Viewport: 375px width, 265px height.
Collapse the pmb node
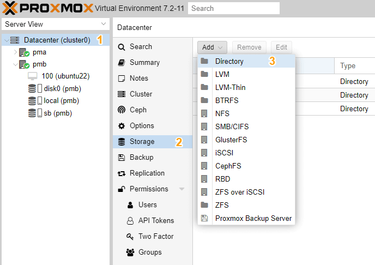click(15, 64)
